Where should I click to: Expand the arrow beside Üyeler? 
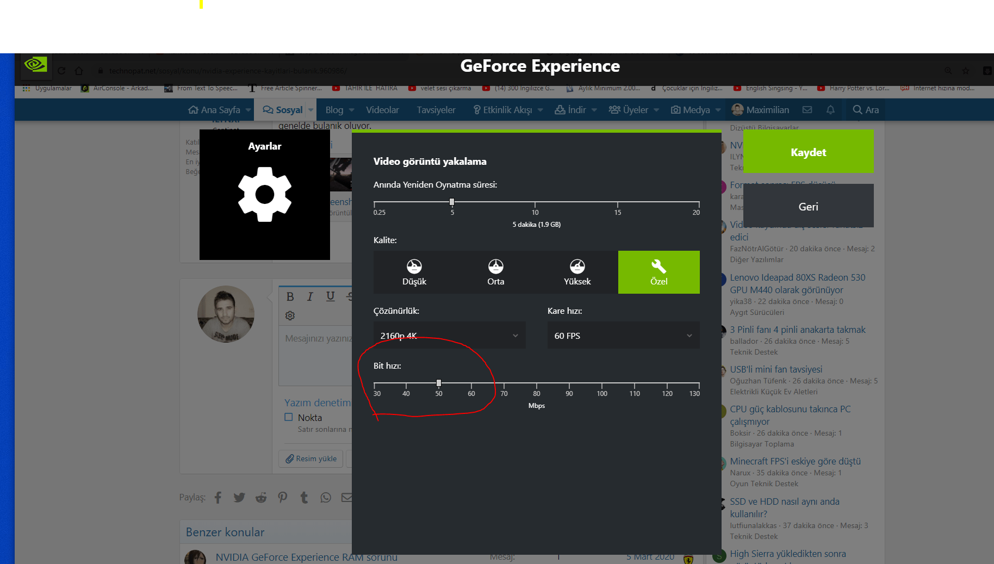[657, 110]
